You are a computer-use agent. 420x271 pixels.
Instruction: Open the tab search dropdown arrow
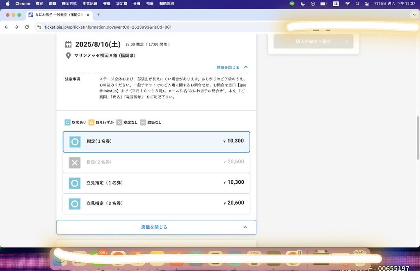tap(414, 15)
